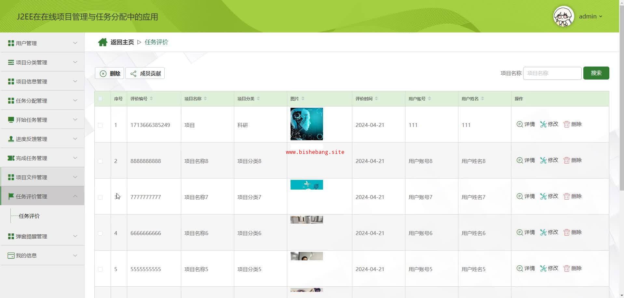Viewport: 624px width, 298px height.
Task: Sort by 评价编号 column arrows
Action: point(151,99)
